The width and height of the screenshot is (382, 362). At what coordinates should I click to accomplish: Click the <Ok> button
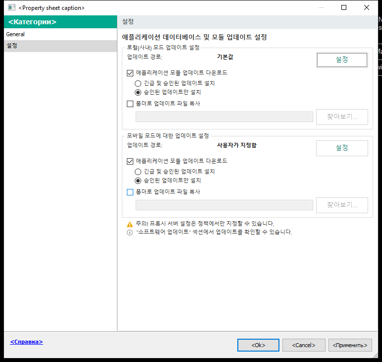(258, 345)
